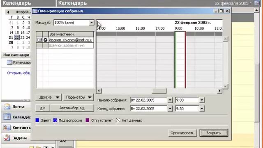Open the Открыть общий calendar link
This screenshot has height=148, width=263.
click(x=18, y=73)
